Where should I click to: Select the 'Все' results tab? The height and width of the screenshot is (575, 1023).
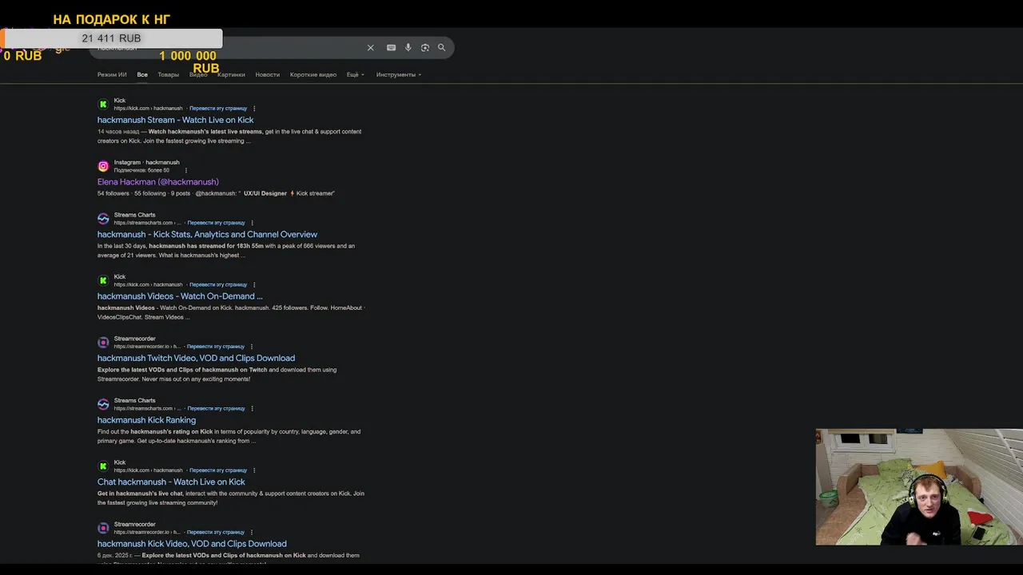click(x=142, y=75)
